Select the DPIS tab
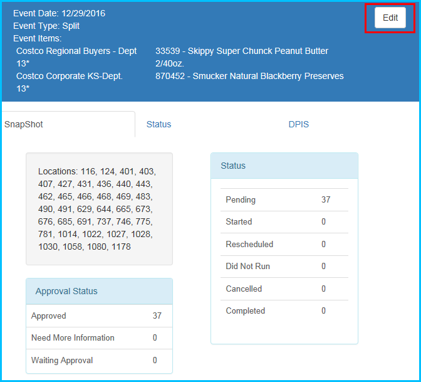 pos(298,124)
